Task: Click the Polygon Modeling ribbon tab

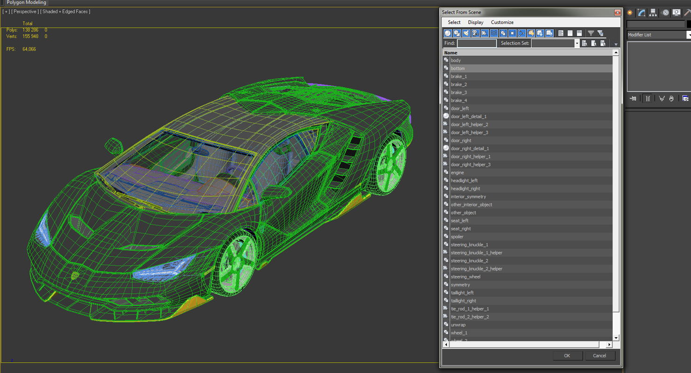Action: 27,3
